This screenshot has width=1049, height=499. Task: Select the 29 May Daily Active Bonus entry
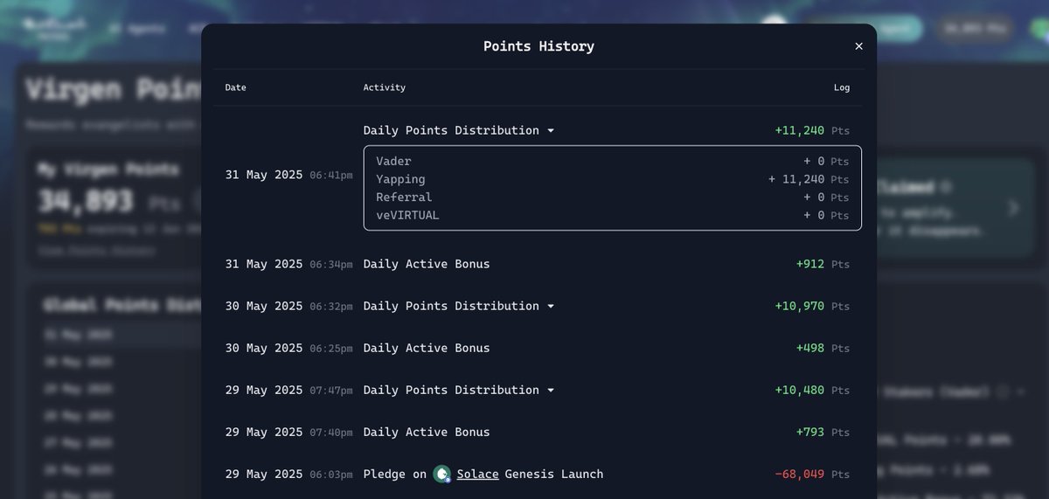(537, 432)
